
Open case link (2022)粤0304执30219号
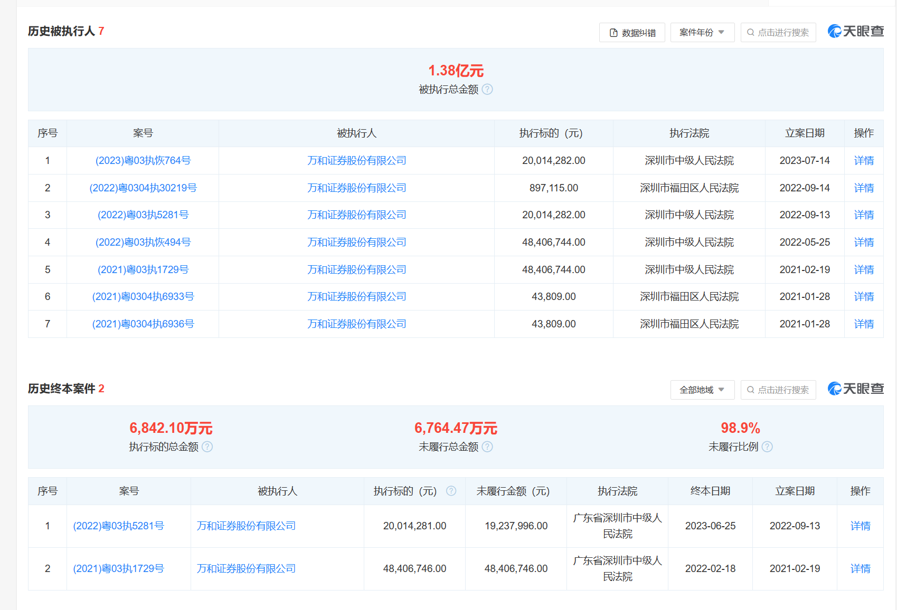[x=143, y=188]
